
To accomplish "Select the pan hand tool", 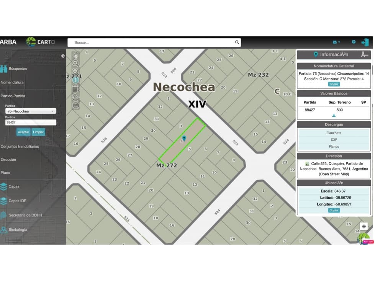I will 76,55.
